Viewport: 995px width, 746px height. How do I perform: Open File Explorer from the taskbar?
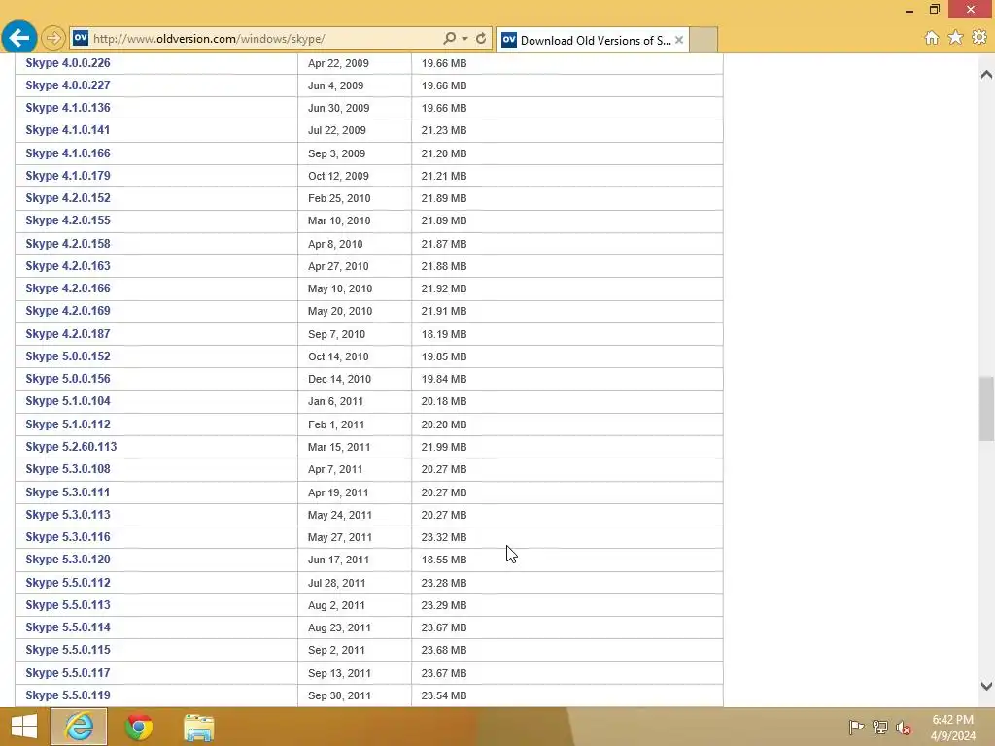198,728
